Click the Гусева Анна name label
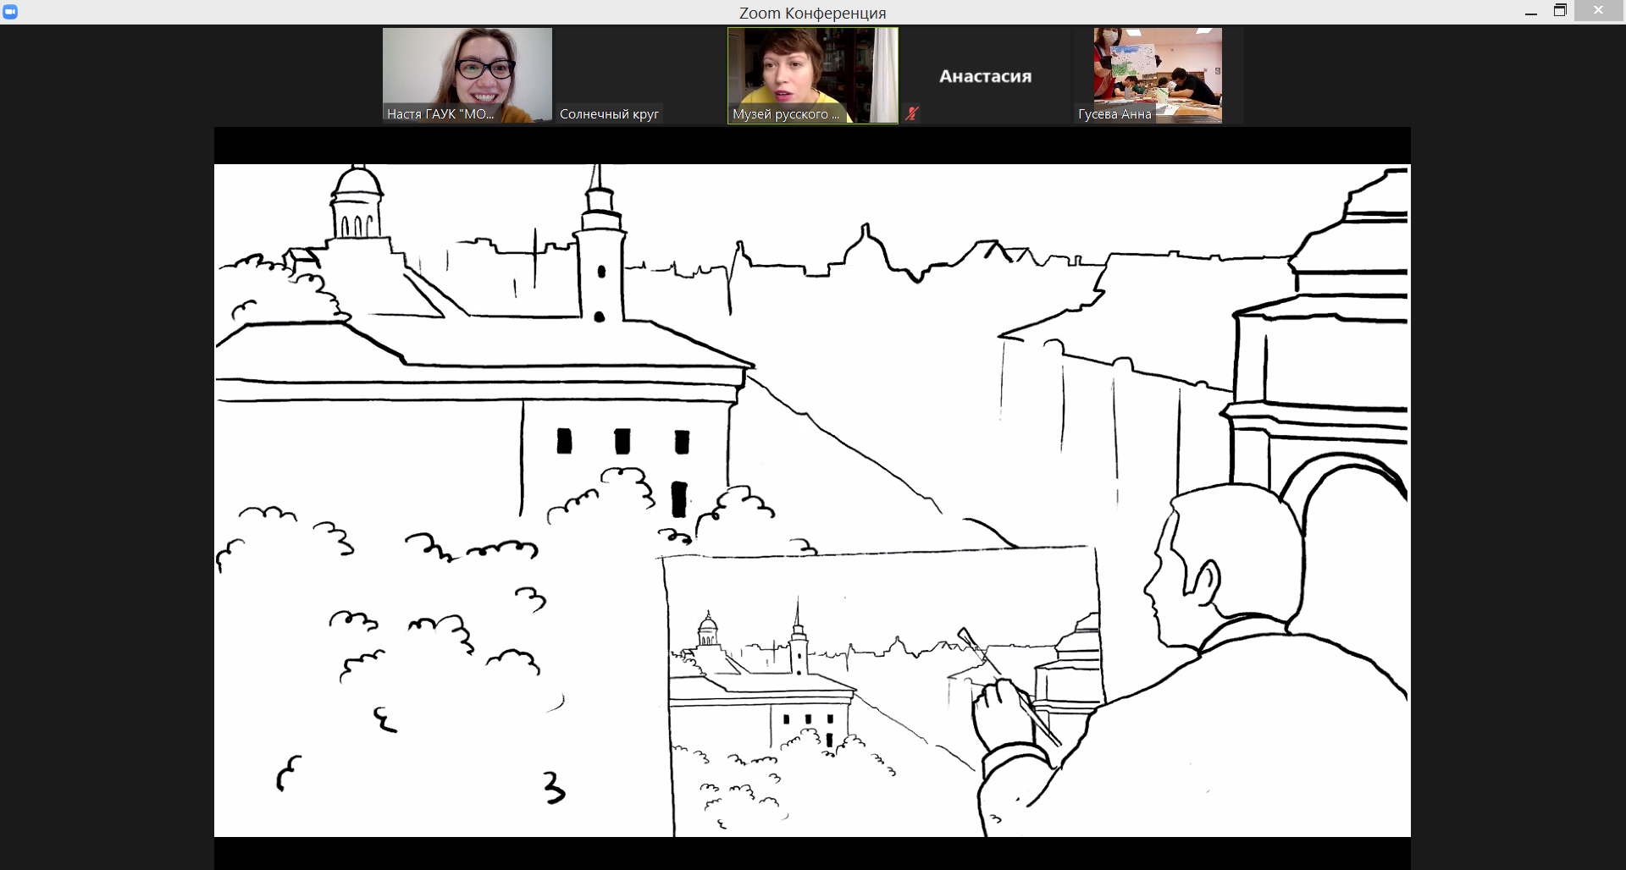The image size is (1626, 870). (x=1114, y=114)
